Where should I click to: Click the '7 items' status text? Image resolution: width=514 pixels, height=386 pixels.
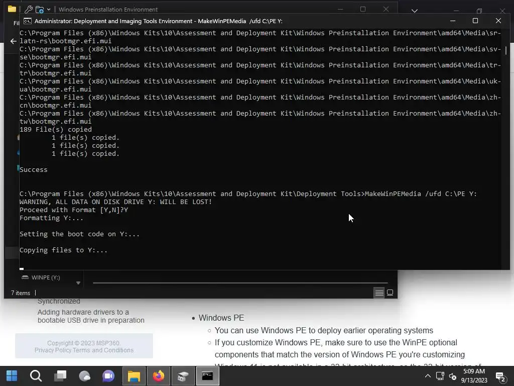[20, 293]
